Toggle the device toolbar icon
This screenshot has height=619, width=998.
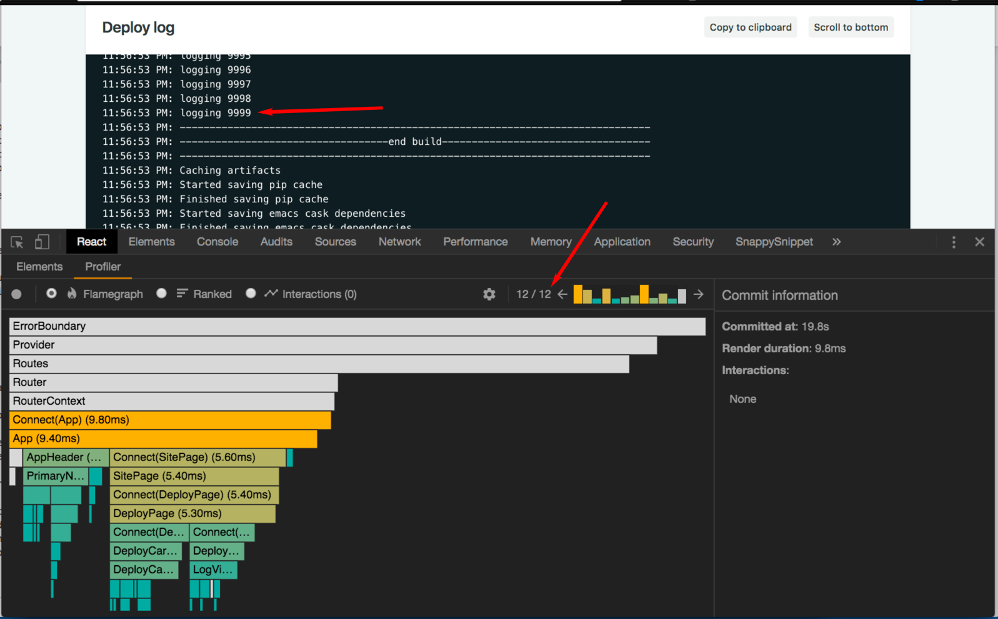42,242
